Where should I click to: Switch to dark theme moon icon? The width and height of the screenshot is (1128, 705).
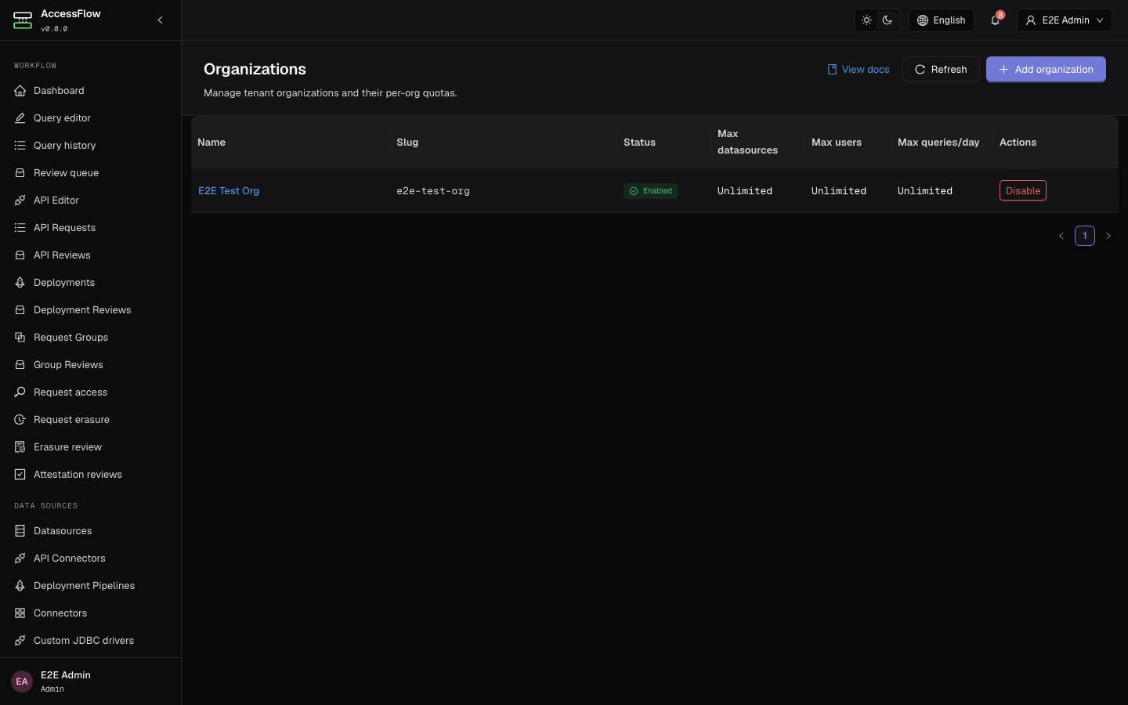click(x=887, y=20)
